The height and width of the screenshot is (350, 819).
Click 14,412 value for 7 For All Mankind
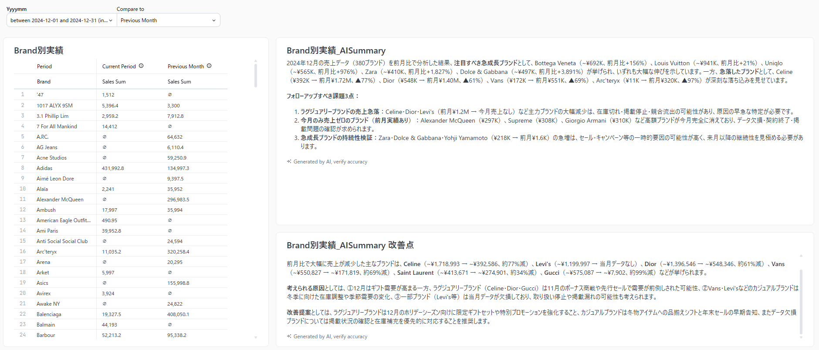coord(109,127)
